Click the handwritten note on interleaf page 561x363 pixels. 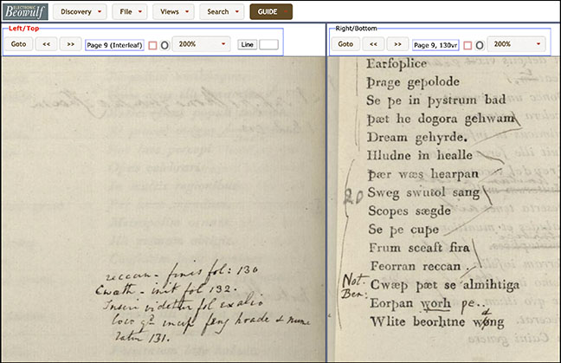(x=202, y=303)
